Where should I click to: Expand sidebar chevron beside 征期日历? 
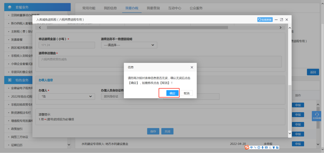(x=69, y=145)
